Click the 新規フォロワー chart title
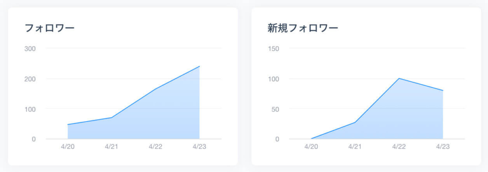The image size is (488, 172). [303, 29]
